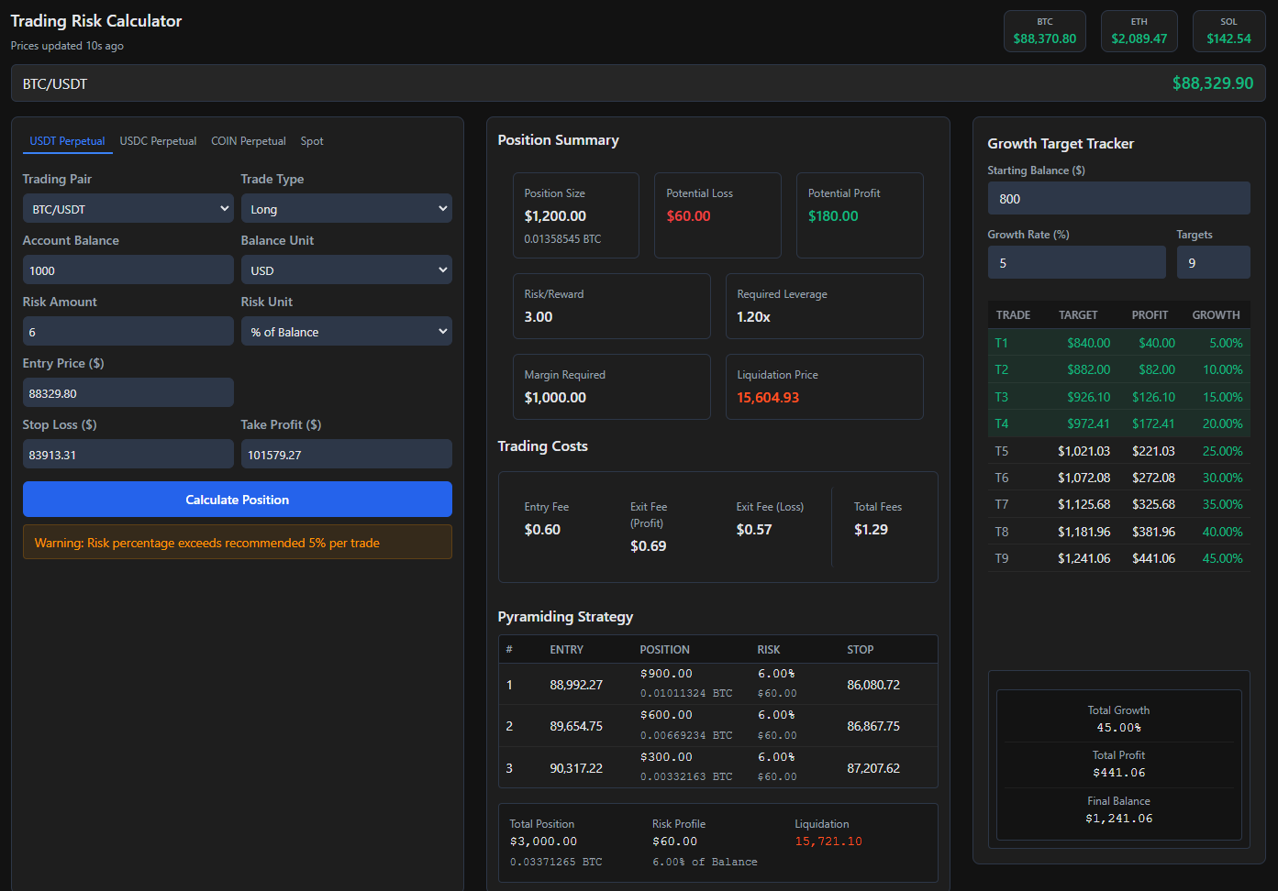Click pyramiding position $600.00
The image size is (1278, 891).
666,715
